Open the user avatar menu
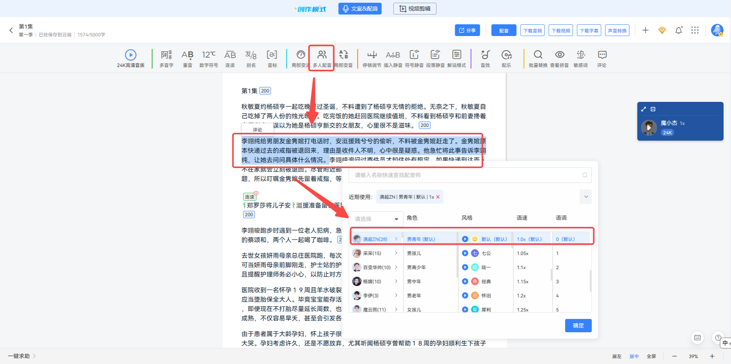 click(717, 30)
